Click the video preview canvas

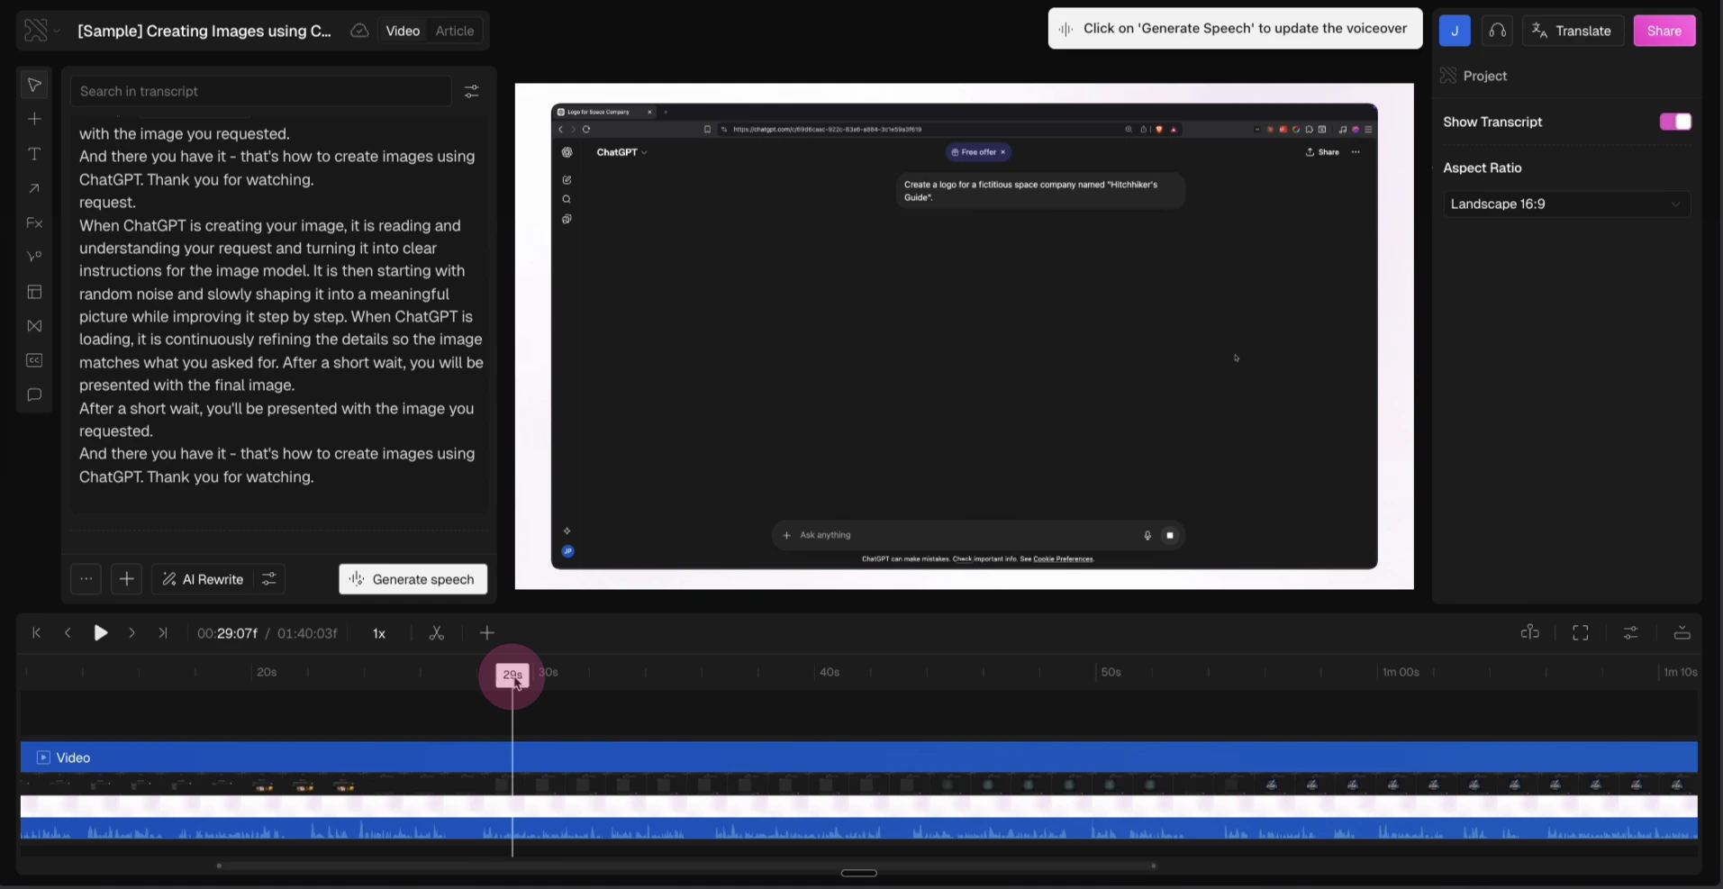(964, 336)
